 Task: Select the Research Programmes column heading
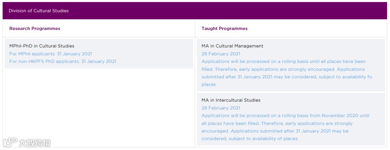pos(35,29)
